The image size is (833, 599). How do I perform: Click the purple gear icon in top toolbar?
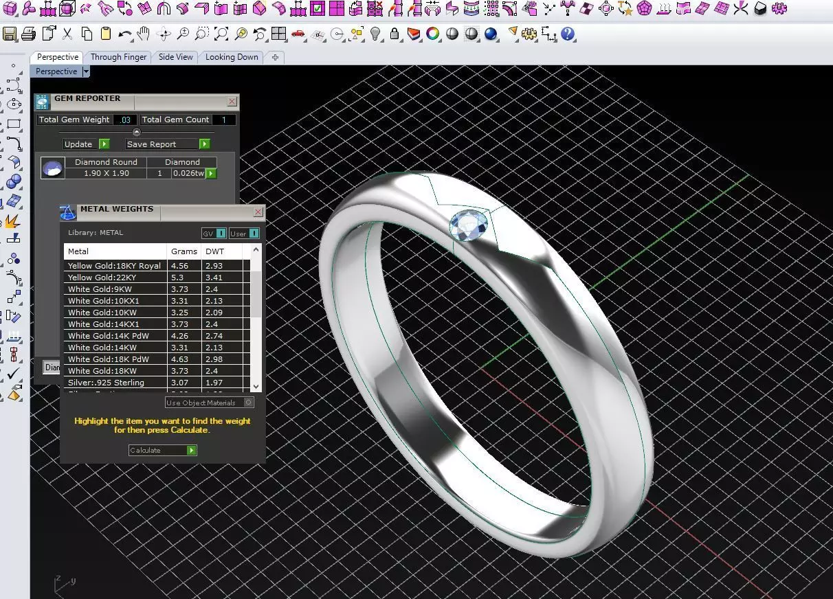779,8
